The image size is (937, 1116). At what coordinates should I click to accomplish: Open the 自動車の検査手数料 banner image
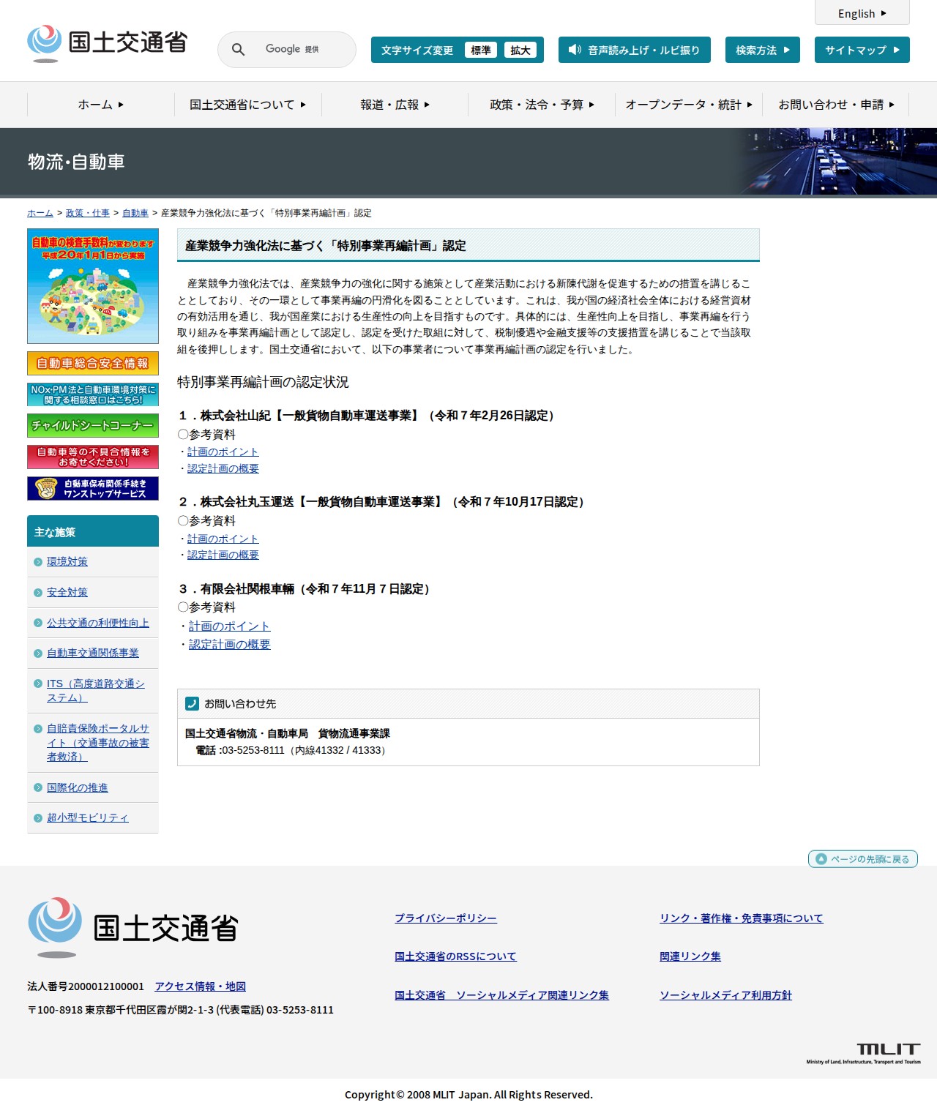click(93, 286)
